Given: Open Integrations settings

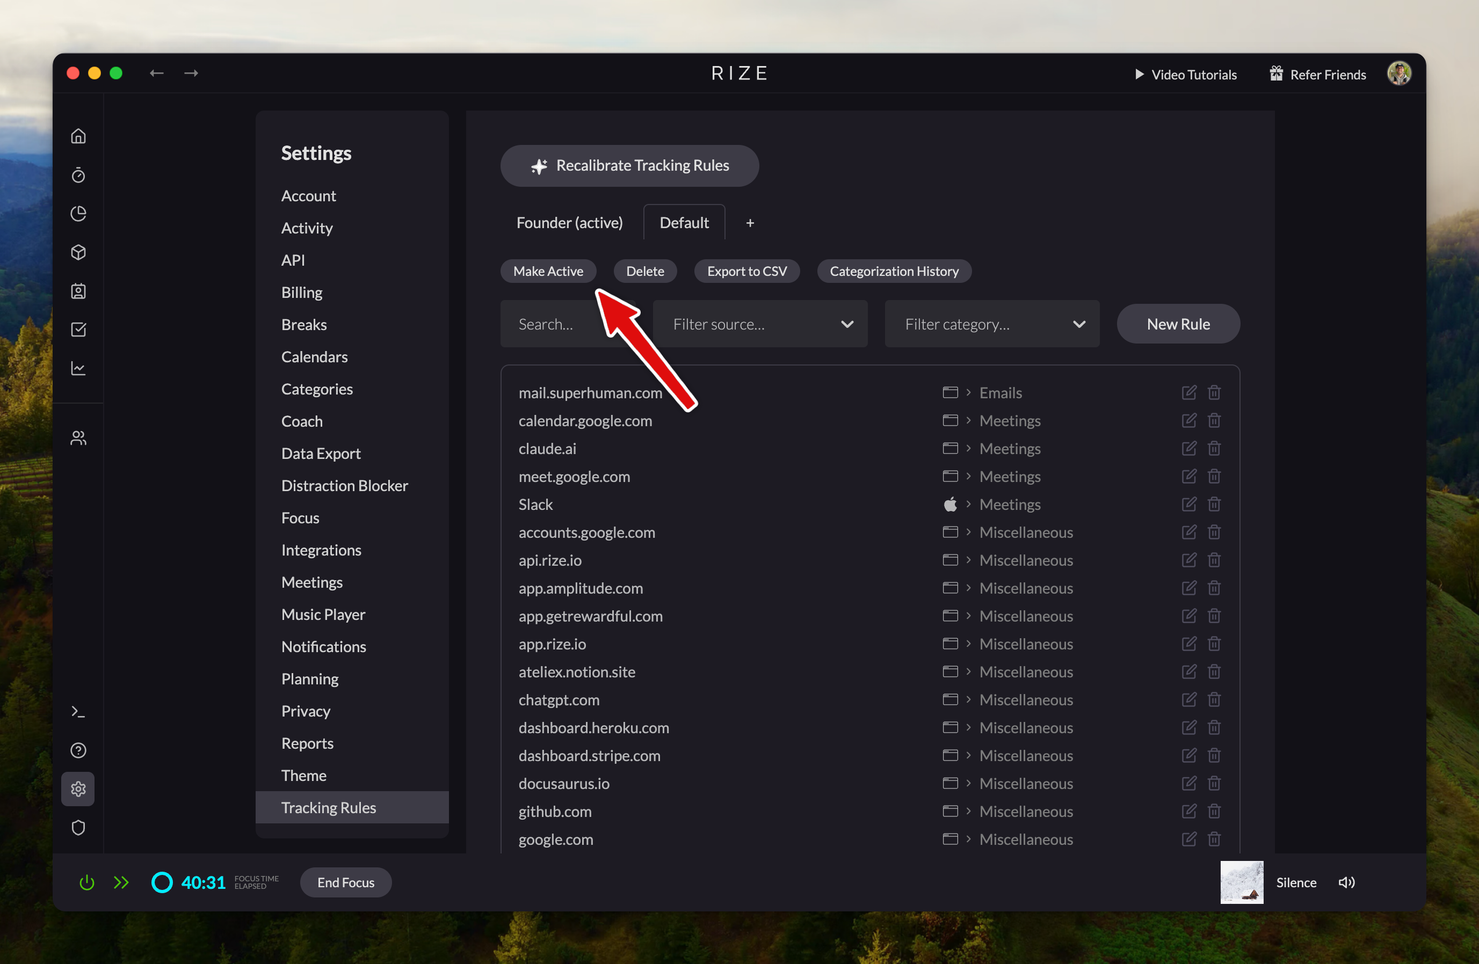Looking at the screenshot, I should (321, 550).
